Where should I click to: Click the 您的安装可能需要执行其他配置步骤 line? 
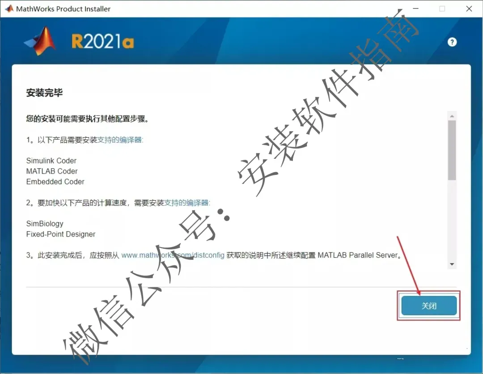88,119
